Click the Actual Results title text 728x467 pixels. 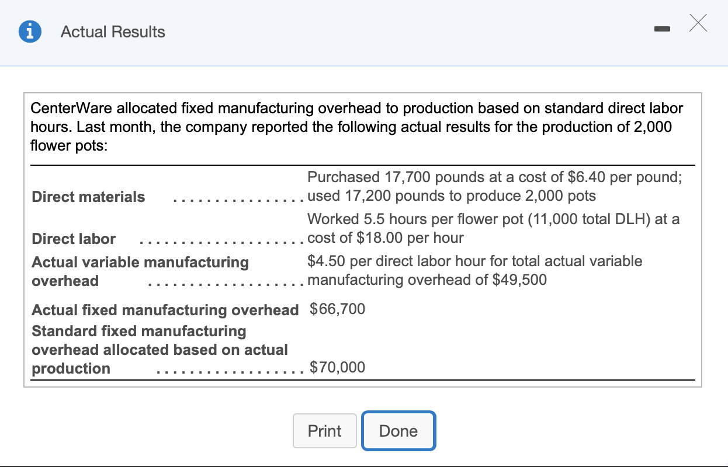coord(112,32)
